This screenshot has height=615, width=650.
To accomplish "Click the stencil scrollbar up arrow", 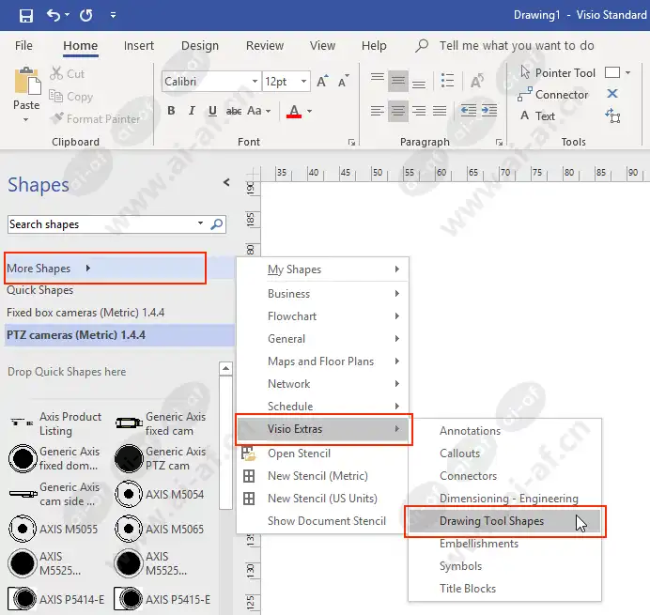I will (x=225, y=368).
